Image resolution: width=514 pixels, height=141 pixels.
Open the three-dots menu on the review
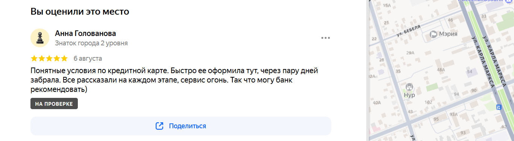(325, 38)
